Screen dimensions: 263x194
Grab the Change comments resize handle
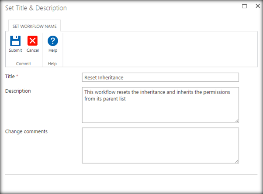tap(237, 161)
